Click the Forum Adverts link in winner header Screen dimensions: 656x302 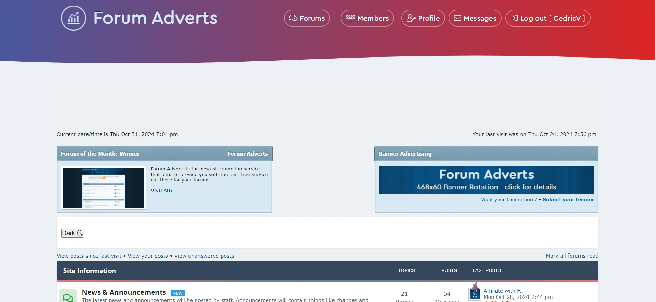[x=247, y=154]
